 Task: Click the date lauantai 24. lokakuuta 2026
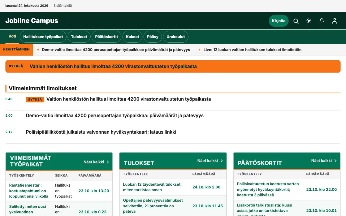pyautogui.click(x=27, y=6)
